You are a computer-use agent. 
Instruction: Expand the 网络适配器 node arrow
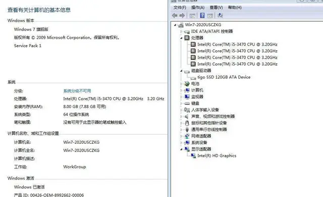181,136
